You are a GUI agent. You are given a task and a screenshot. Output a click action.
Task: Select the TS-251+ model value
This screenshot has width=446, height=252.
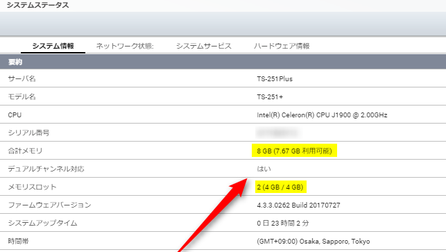pos(270,97)
